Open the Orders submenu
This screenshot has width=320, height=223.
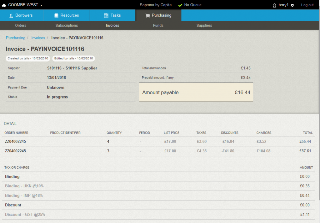[21, 26]
